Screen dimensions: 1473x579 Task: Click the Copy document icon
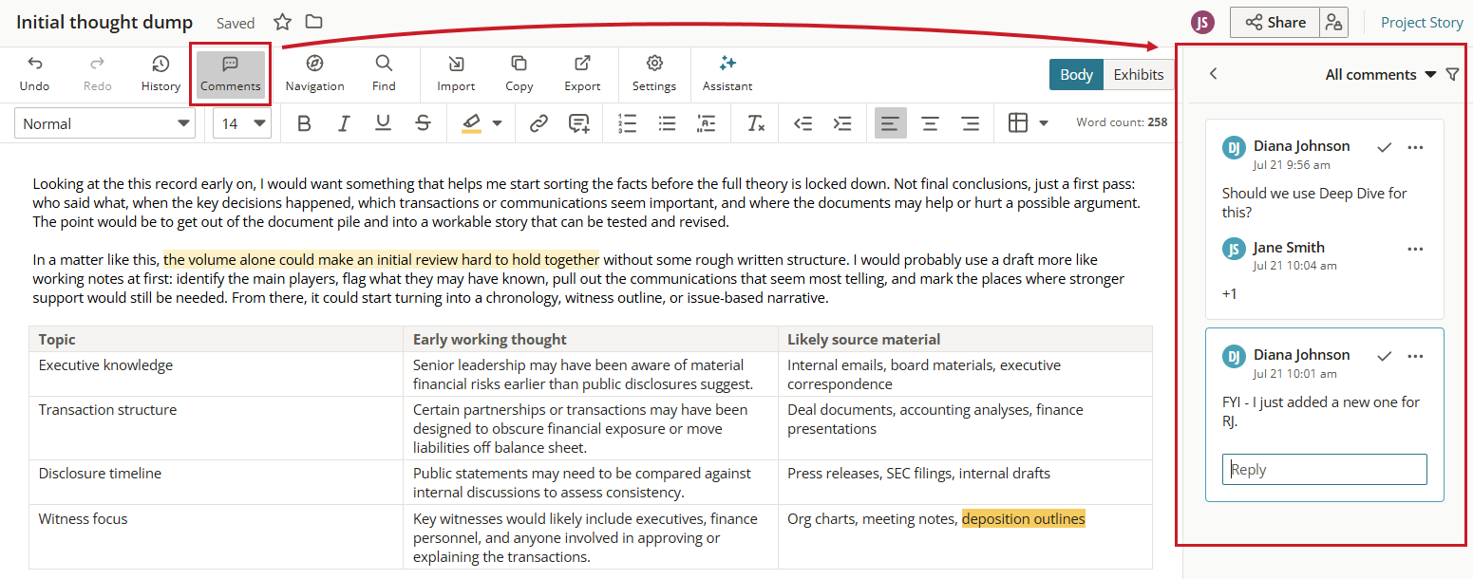(x=519, y=73)
